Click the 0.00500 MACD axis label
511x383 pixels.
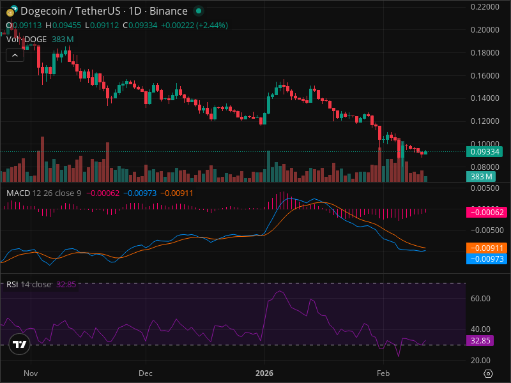(x=485, y=188)
